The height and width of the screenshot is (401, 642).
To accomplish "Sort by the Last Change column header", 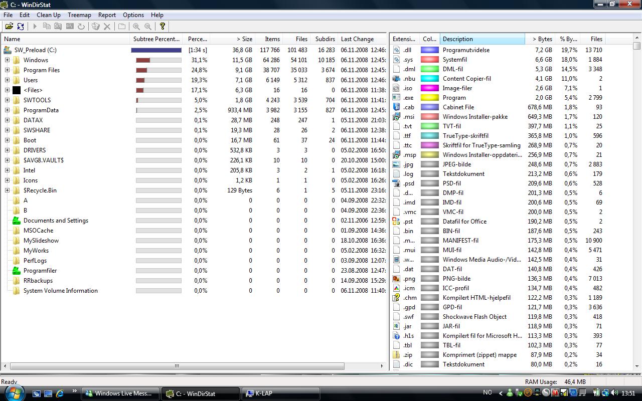I will 362,39.
